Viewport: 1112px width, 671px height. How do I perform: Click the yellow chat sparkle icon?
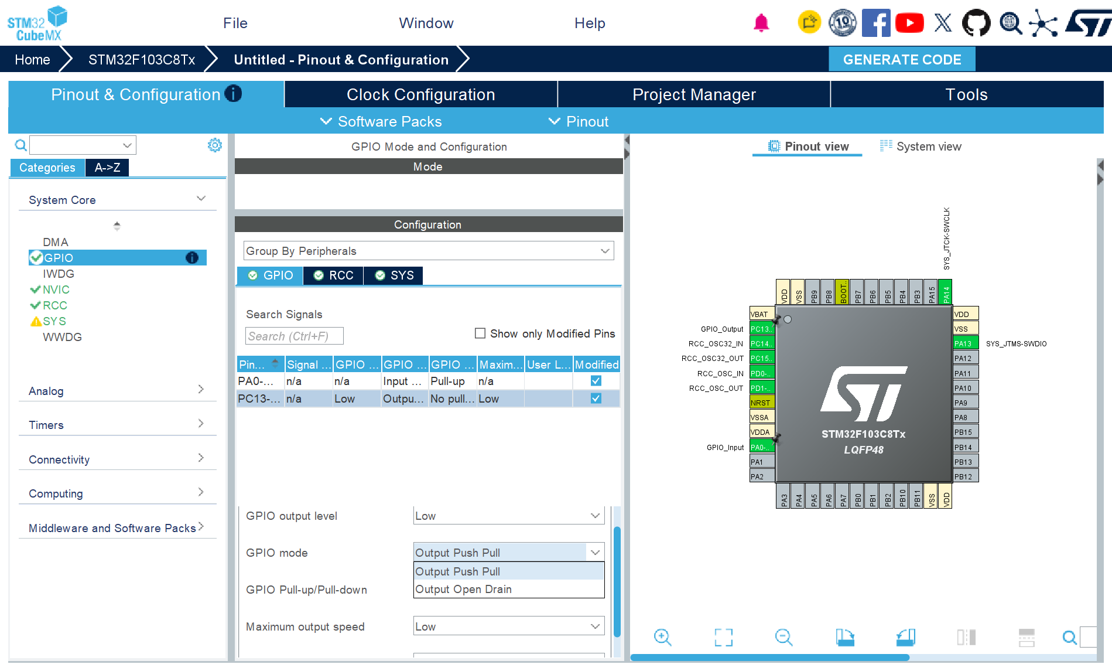point(810,23)
